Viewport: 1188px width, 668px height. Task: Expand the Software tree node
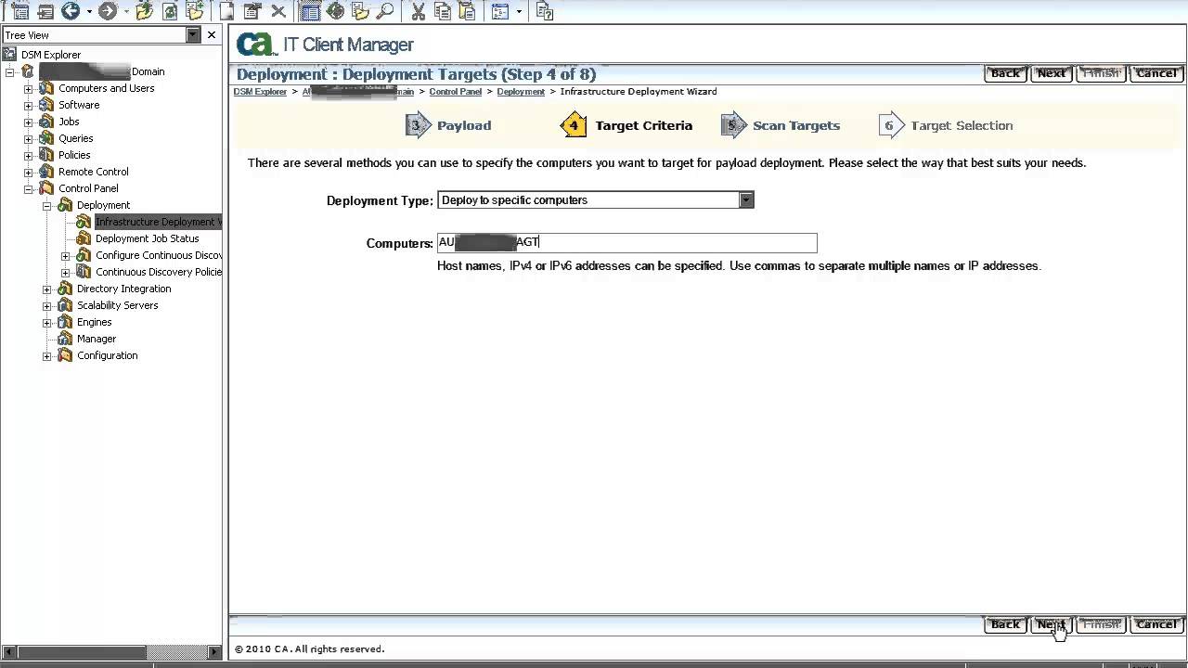[x=28, y=106]
